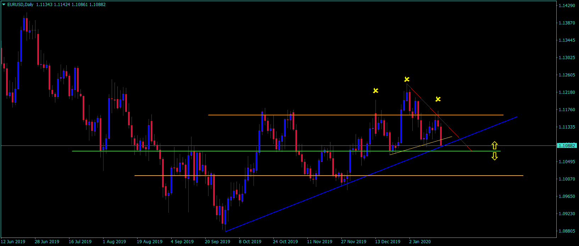Viewport: 579px width, 246px height.
Task: Click the current price tag 1.10882
Action: [567, 145]
